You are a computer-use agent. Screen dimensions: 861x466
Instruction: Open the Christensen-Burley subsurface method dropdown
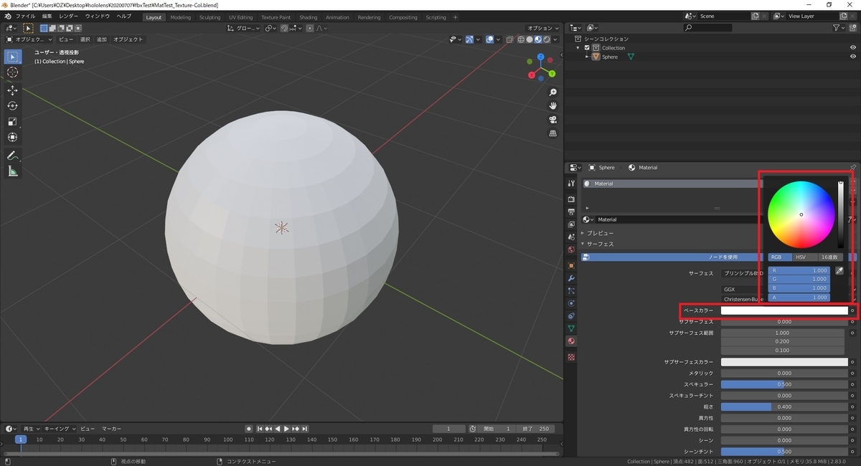click(743, 299)
